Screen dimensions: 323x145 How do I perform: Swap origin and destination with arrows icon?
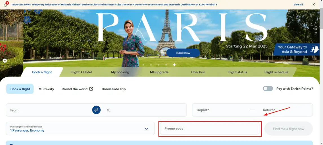pos(96,110)
